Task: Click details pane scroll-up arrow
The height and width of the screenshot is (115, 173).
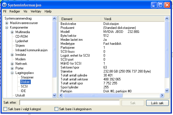Action: coord(167,19)
